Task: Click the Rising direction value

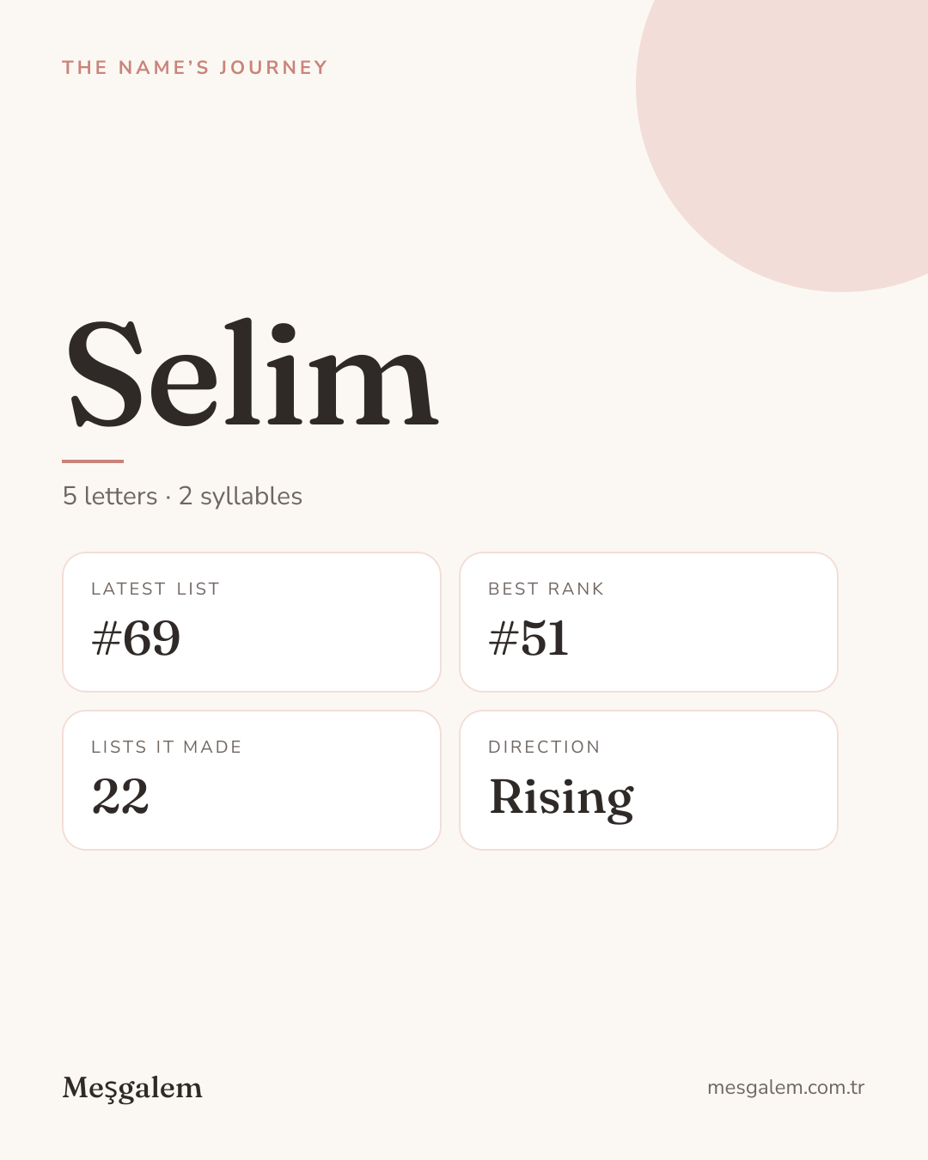Action: click(561, 799)
